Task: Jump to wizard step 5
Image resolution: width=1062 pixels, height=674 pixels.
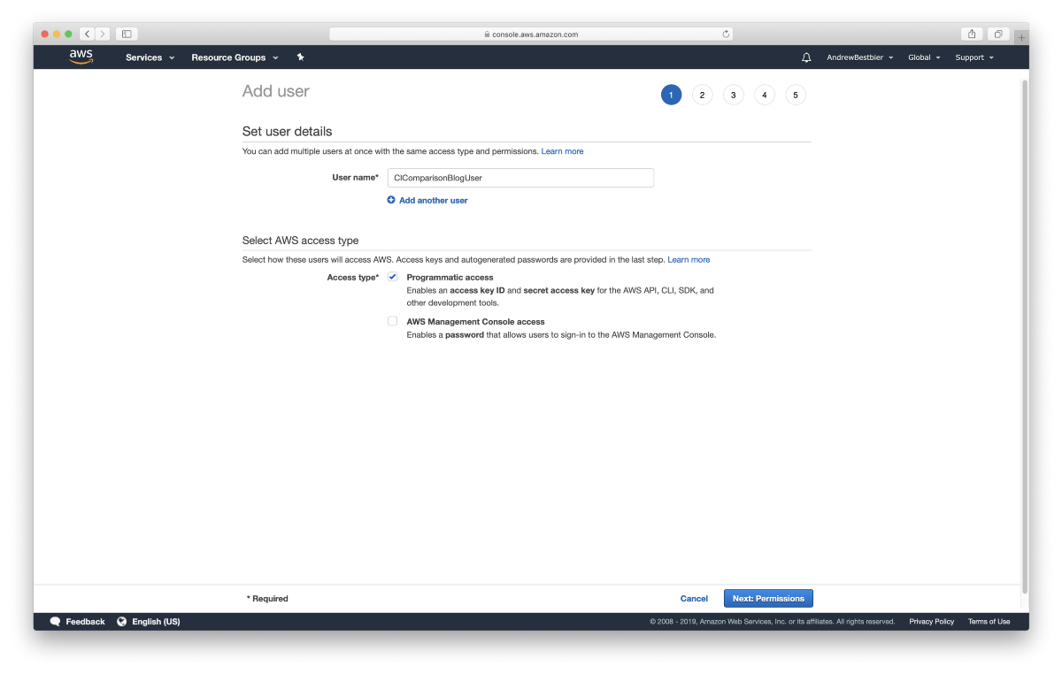Action: click(796, 95)
